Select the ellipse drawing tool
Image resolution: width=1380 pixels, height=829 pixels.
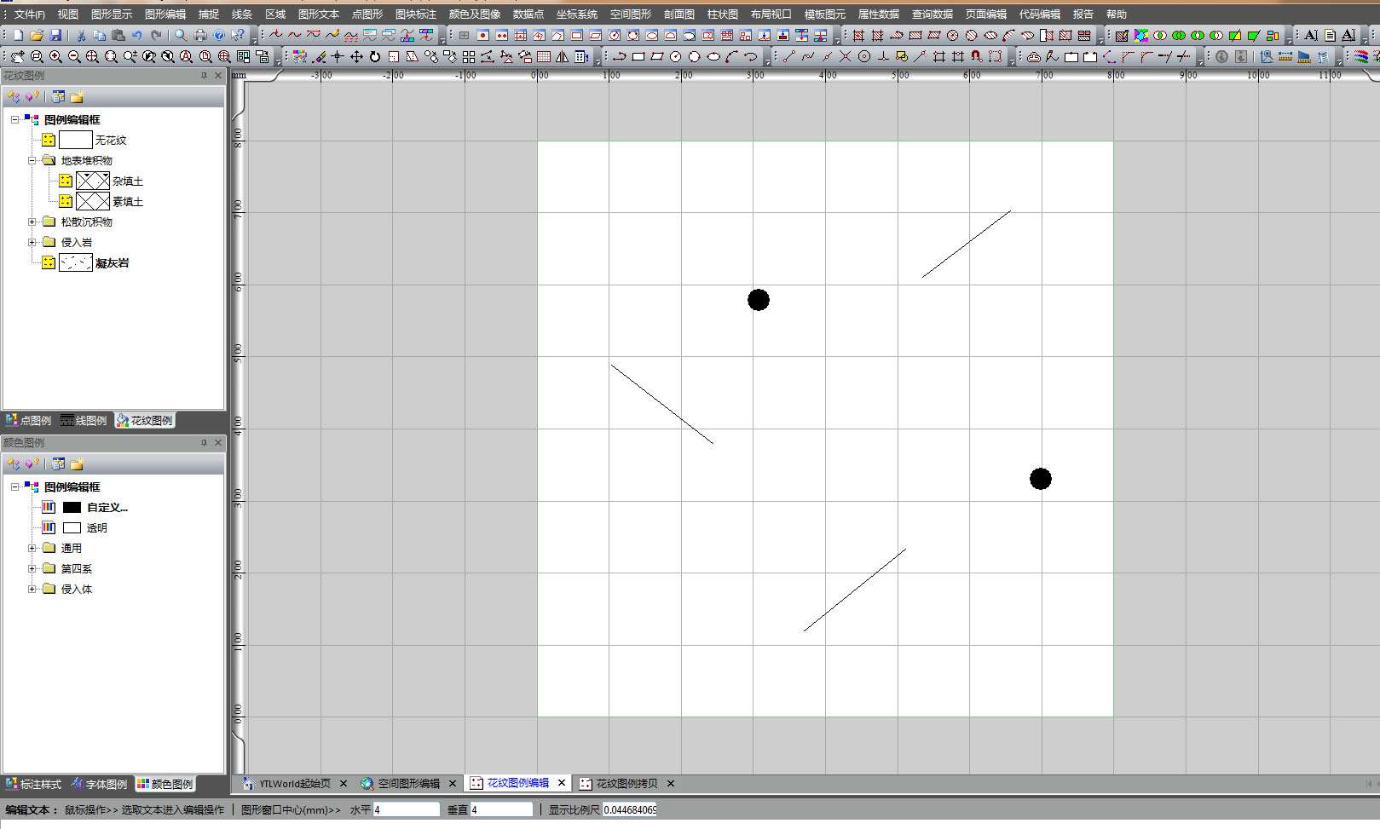point(713,56)
